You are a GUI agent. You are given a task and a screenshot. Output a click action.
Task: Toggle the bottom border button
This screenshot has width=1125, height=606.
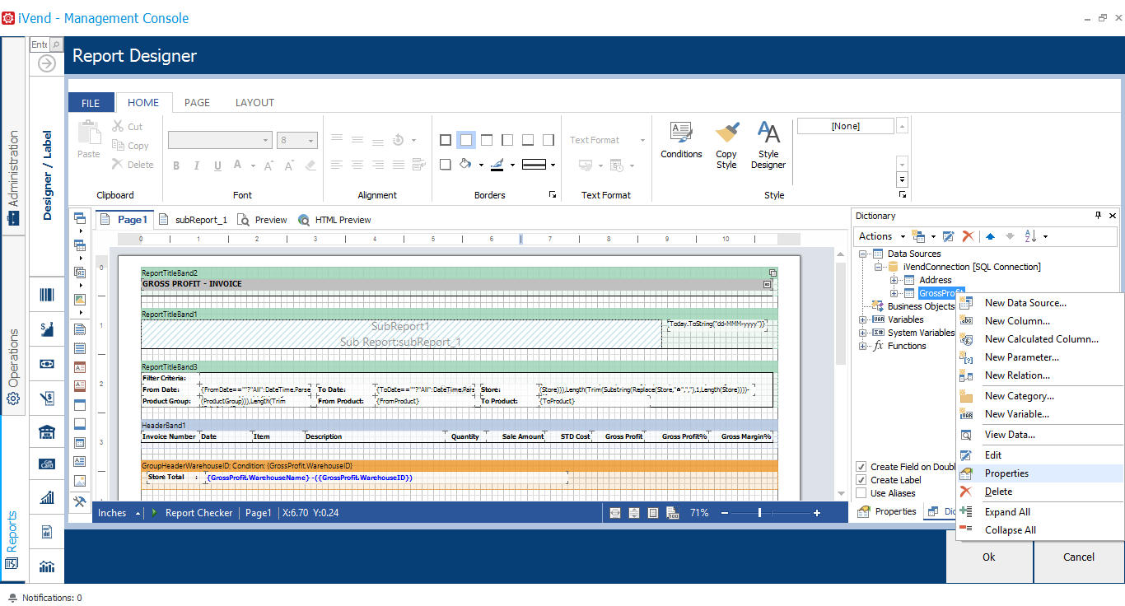point(528,140)
